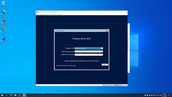Open the Input menu

(x=50, y=14)
